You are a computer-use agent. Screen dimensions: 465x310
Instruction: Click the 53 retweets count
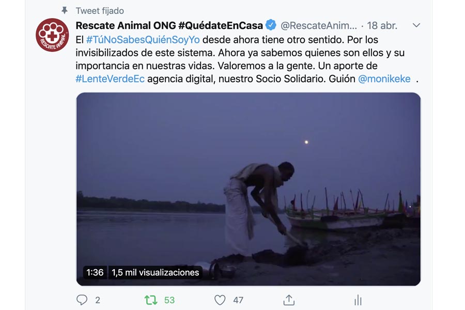[169, 300]
